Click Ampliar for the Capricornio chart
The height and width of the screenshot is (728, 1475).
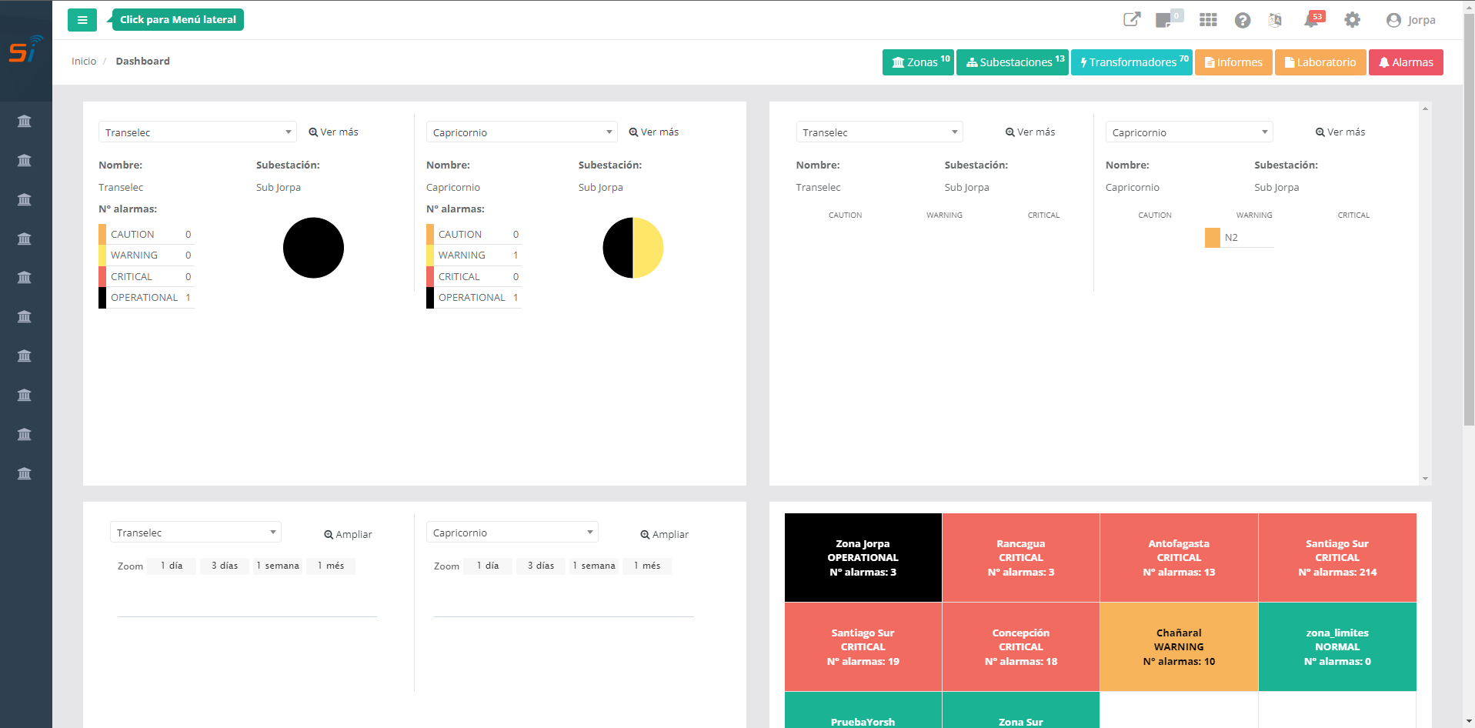pos(665,534)
